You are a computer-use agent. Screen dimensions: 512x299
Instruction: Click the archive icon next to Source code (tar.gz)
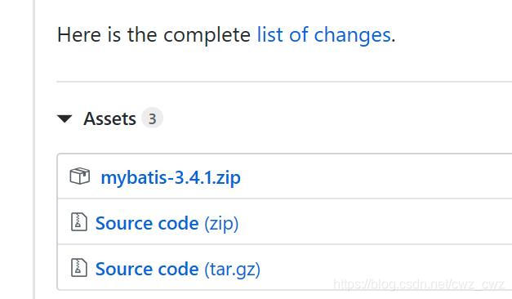tap(79, 268)
